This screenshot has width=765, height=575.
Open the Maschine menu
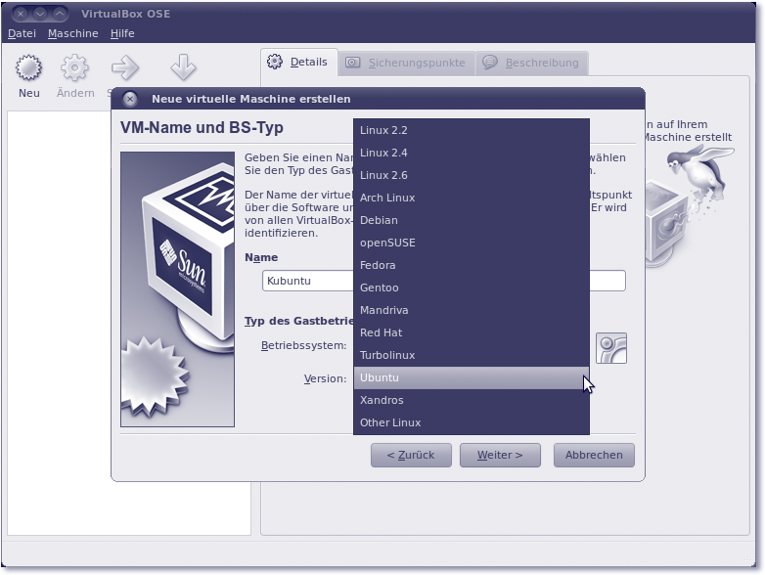(x=73, y=33)
